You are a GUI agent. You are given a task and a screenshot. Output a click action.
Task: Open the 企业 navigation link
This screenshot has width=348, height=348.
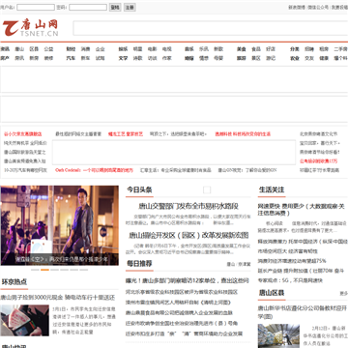101,49
